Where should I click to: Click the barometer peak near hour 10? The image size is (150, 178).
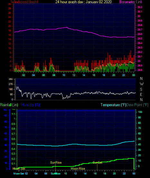[67, 27]
